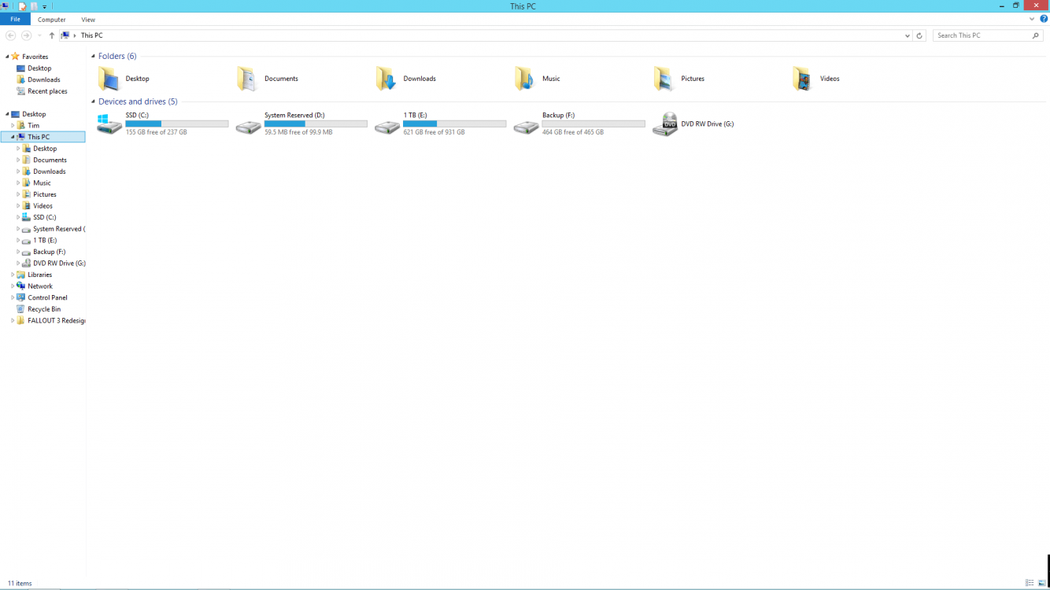This screenshot has height=590, width=1050.
Task: Open the Videos folder in main pane
Action: 816,79
